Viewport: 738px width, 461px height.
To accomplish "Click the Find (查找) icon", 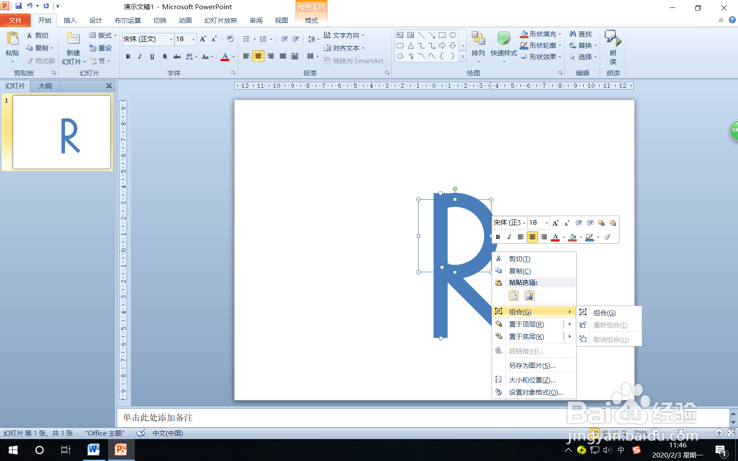I will tap(572, 33).
